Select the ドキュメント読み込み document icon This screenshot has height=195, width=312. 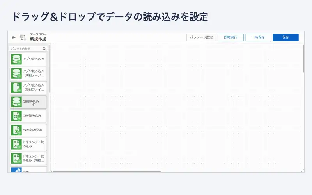pyautogui.click(x=16, y=144)
